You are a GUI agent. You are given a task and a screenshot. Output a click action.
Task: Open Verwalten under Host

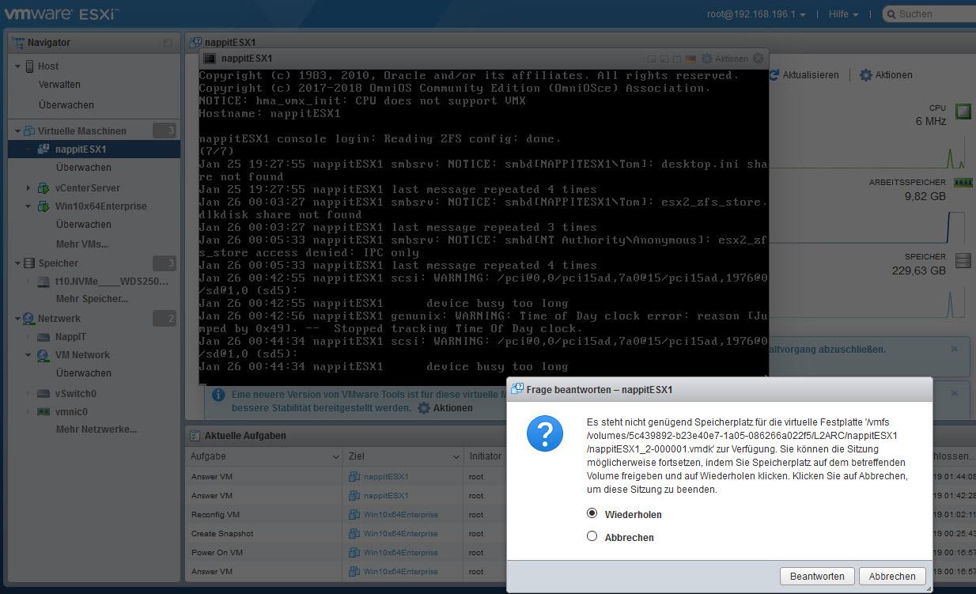click(59, 85)
